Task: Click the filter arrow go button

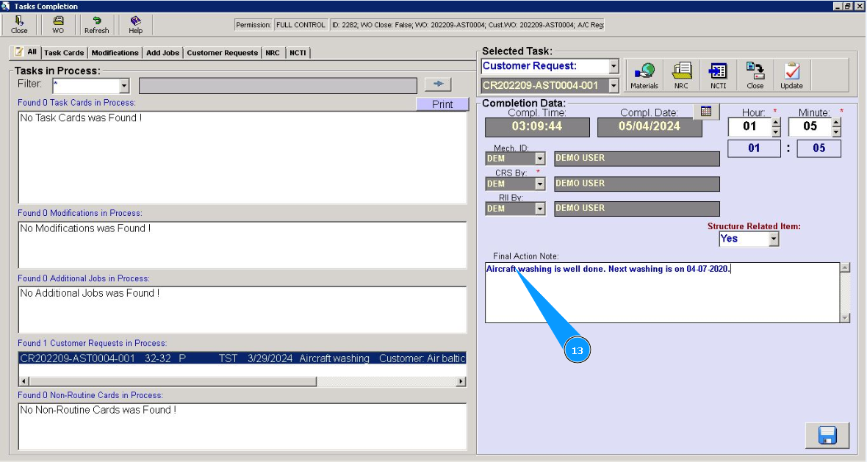Action: [x=438, y=84]
